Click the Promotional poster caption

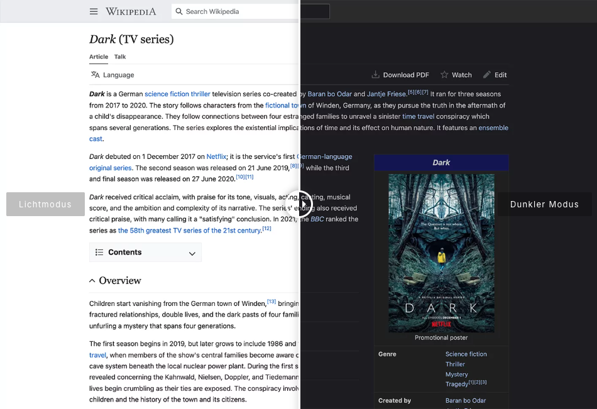[x=441, y=338]
